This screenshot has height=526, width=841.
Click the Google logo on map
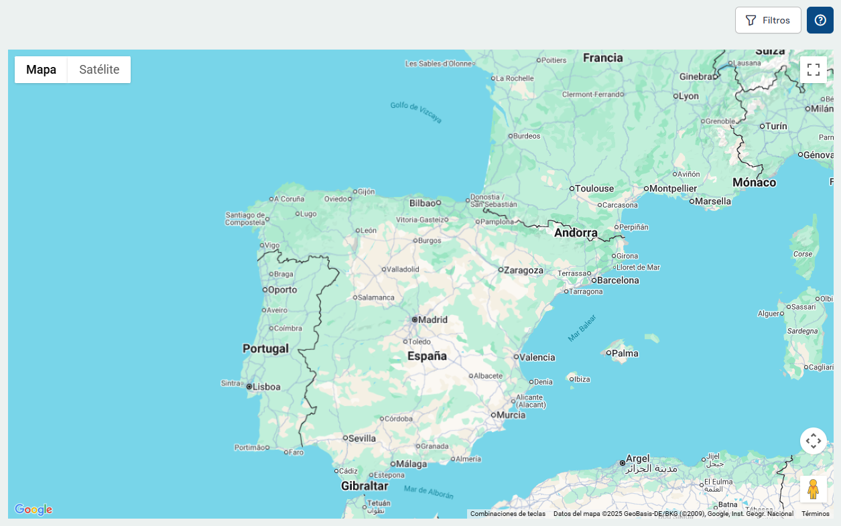click(34, 510)
